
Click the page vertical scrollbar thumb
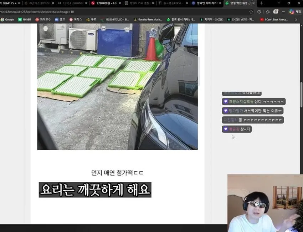coord(302,95)
